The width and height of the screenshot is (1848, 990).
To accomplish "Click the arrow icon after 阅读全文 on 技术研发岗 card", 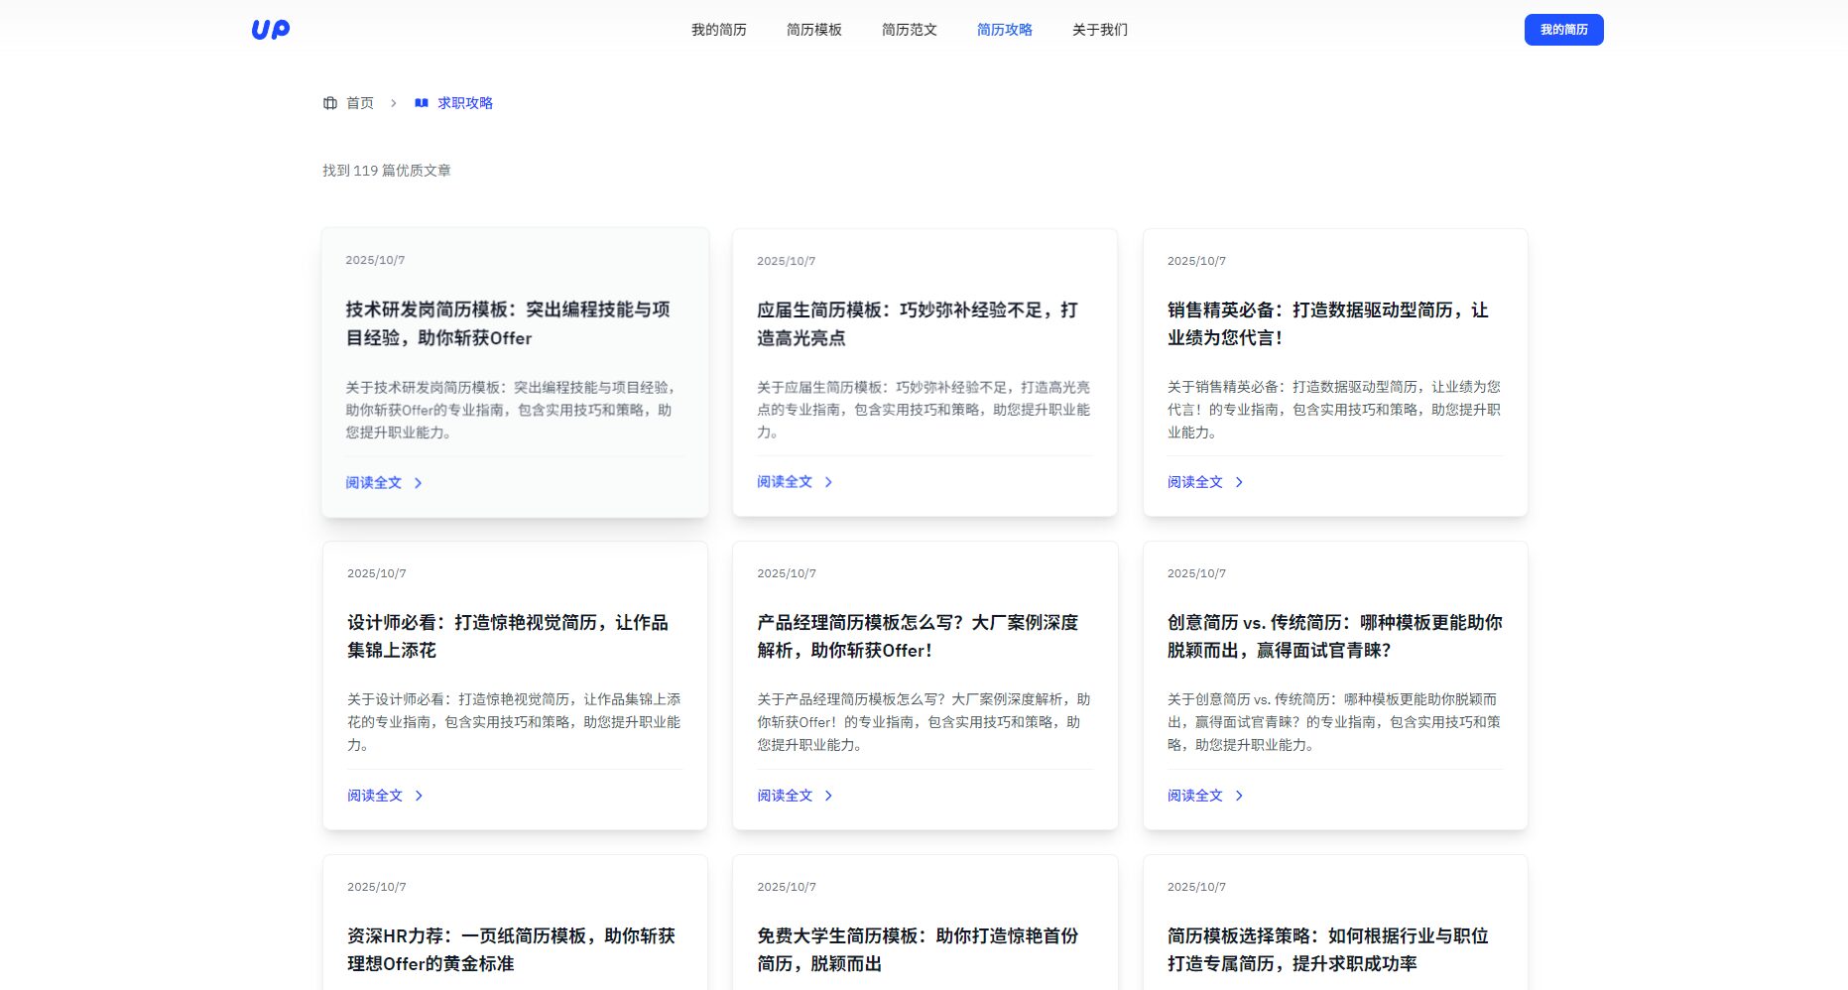I will 419,482.
